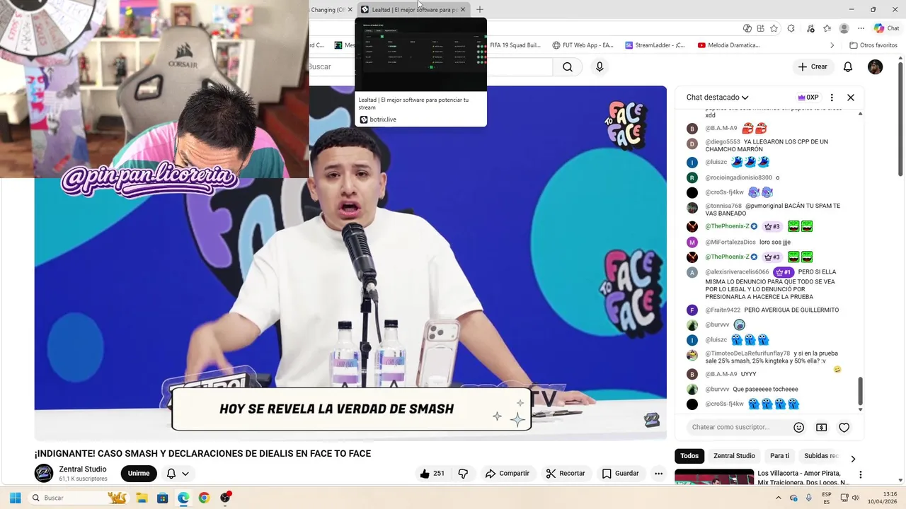
Task: Dislike the video with thumbs down
Action: (464, 474)
